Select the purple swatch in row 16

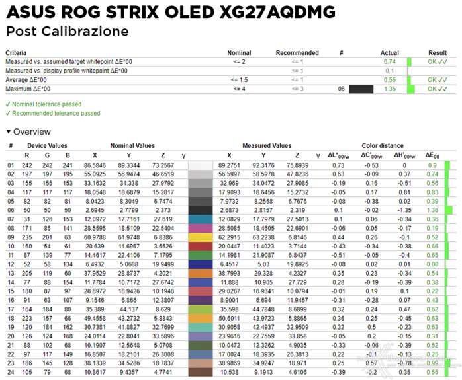pyautogui.click(x=201, y=300)
